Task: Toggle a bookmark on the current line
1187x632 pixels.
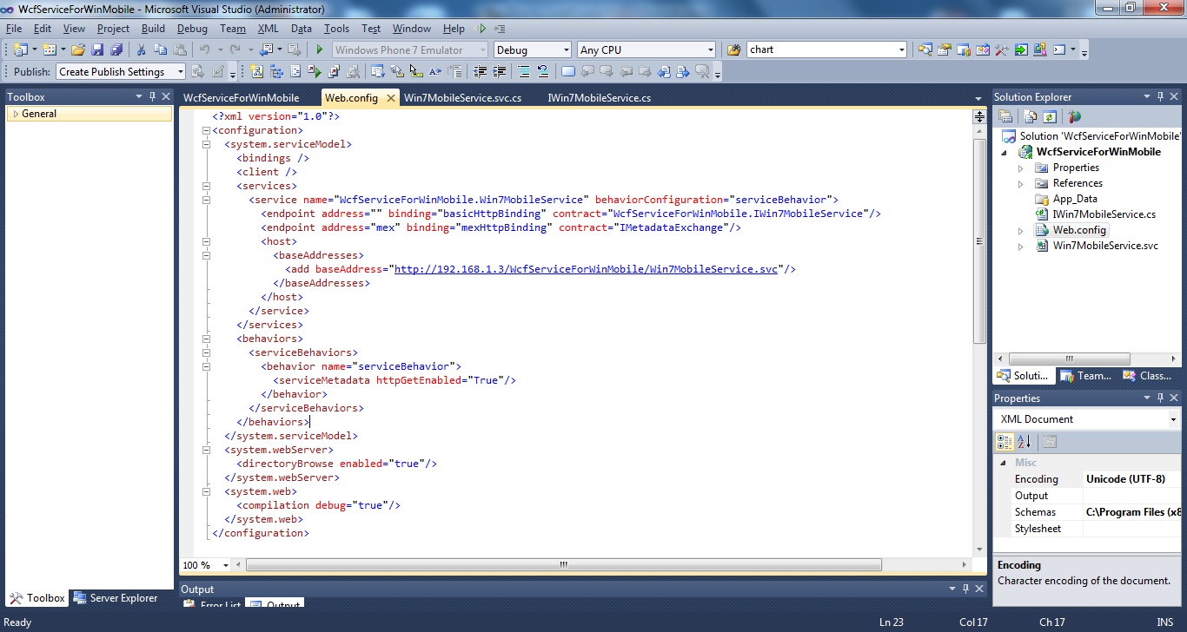Action: click(567, 71)
